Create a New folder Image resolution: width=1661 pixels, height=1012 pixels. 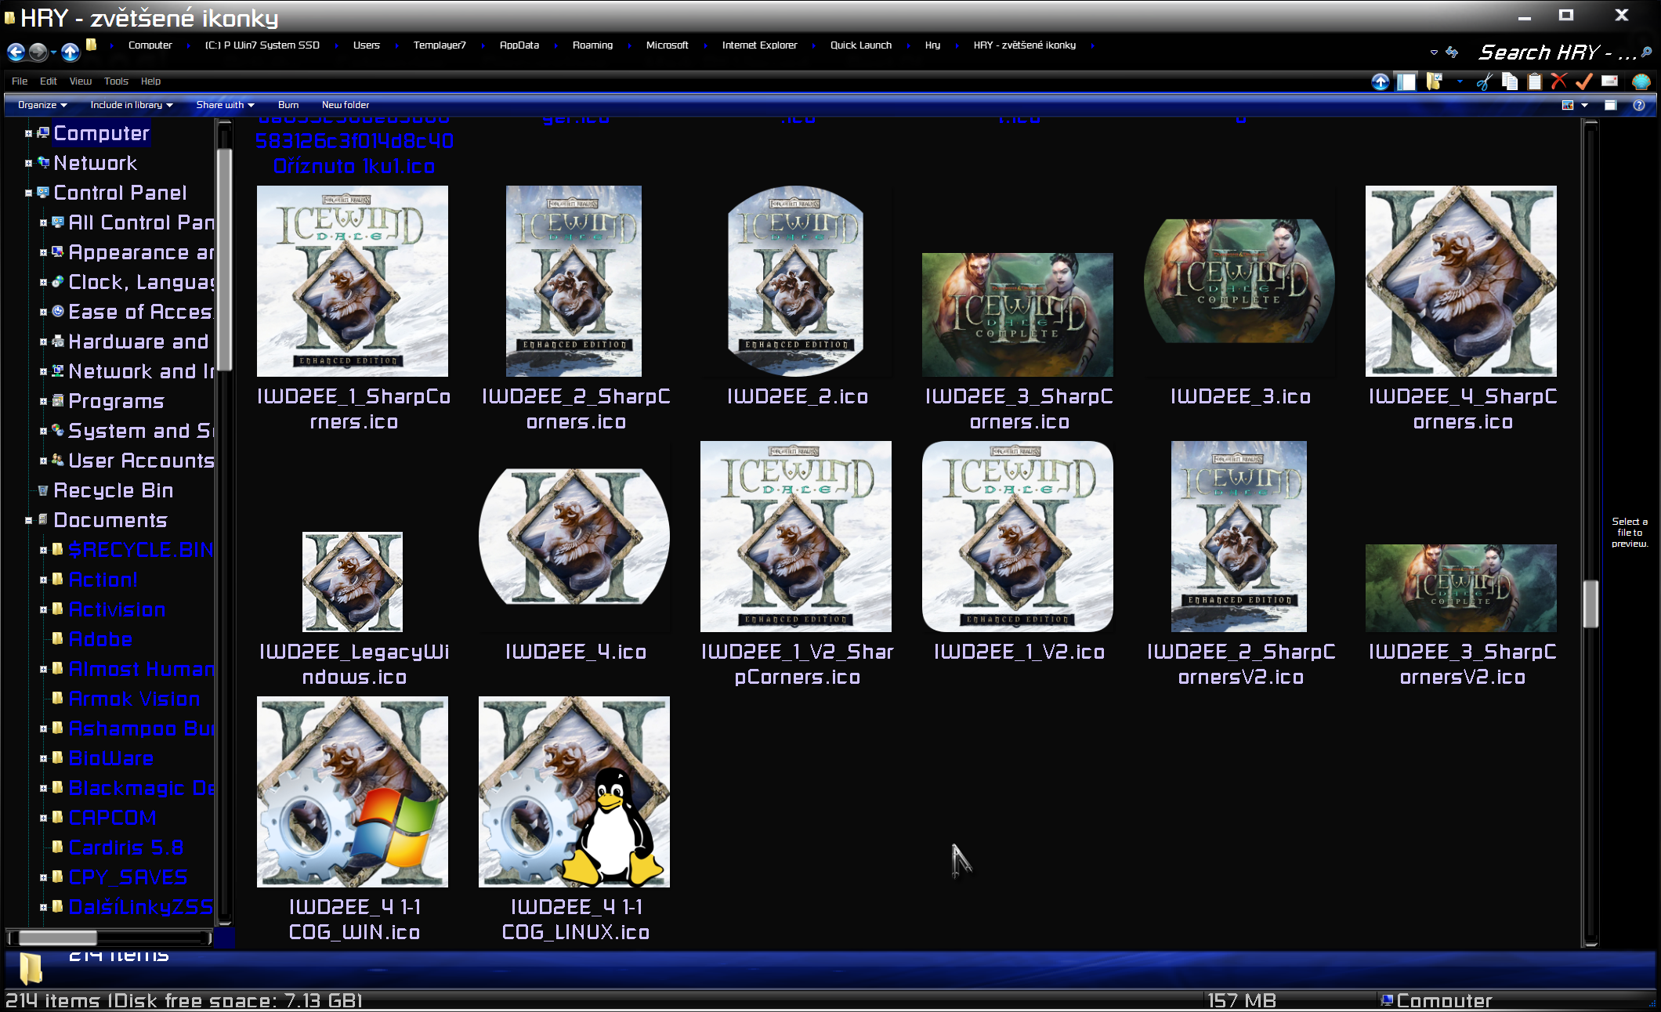(346, 105)
